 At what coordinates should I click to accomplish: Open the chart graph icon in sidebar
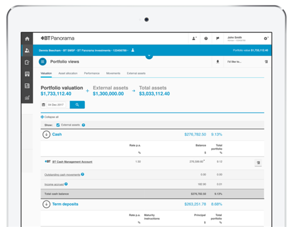(27, 97)
